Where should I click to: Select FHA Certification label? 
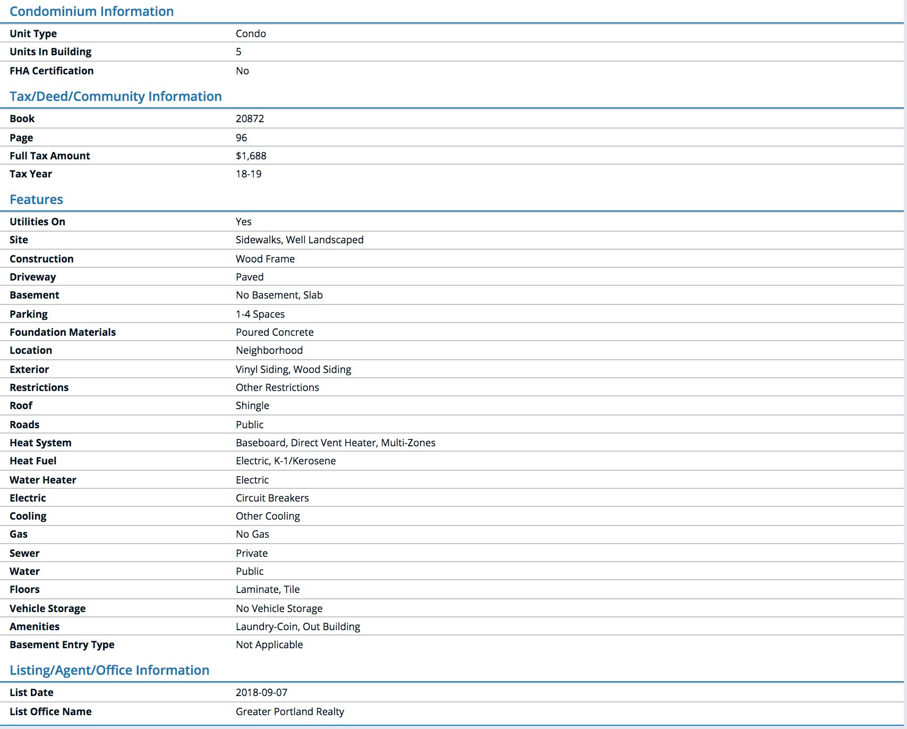pyautogui.click(x=52, y=71)
